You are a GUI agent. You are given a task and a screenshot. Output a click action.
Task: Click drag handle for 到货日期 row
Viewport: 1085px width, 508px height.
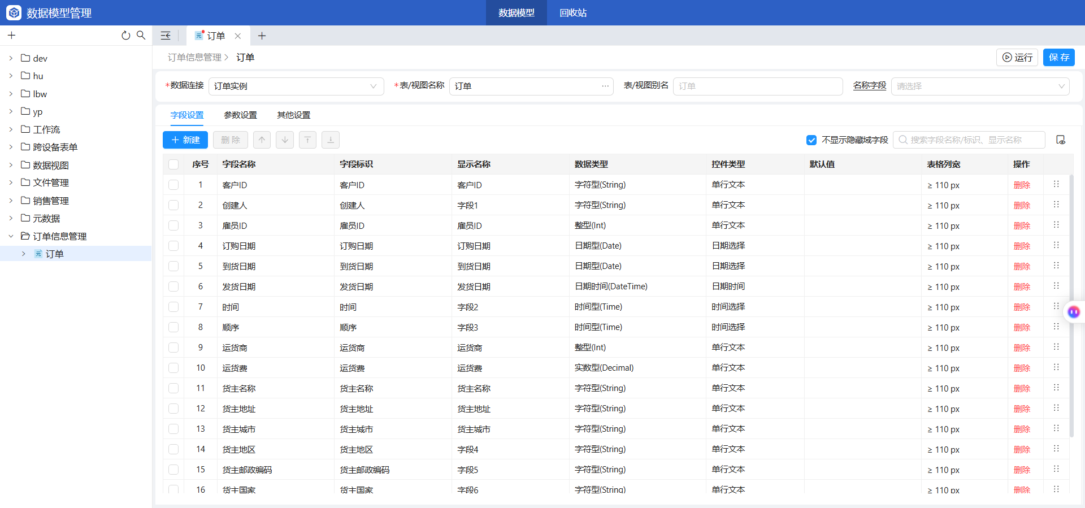coord(1056,266)
